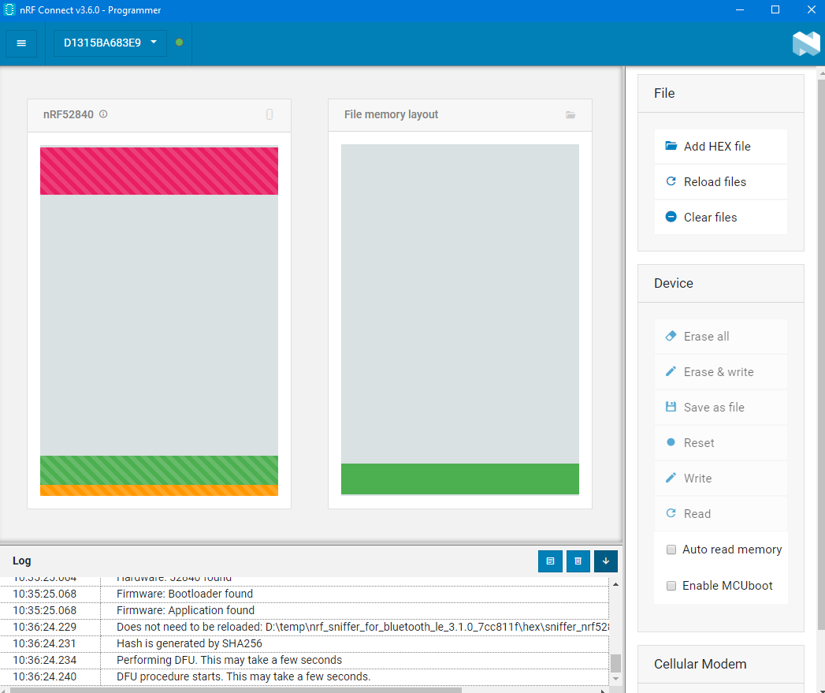The image size is (825, 693).
Task: Select the orange striped bootloader region
Action: pos(159,490)
